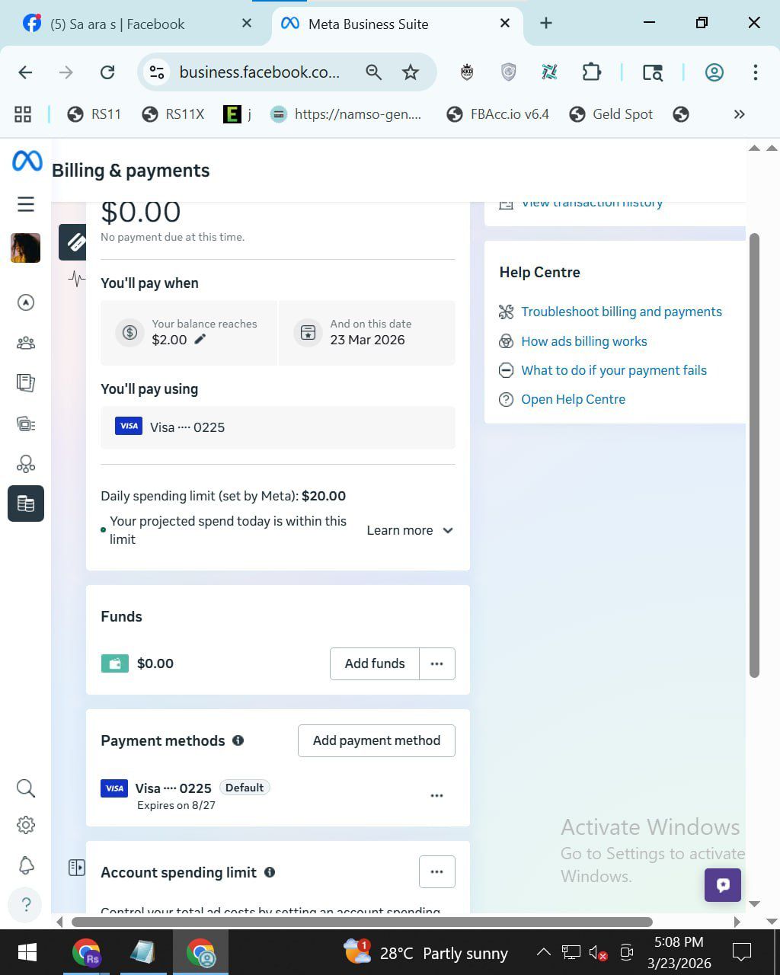Bookmark this page with the star icon

coord(411,72)
